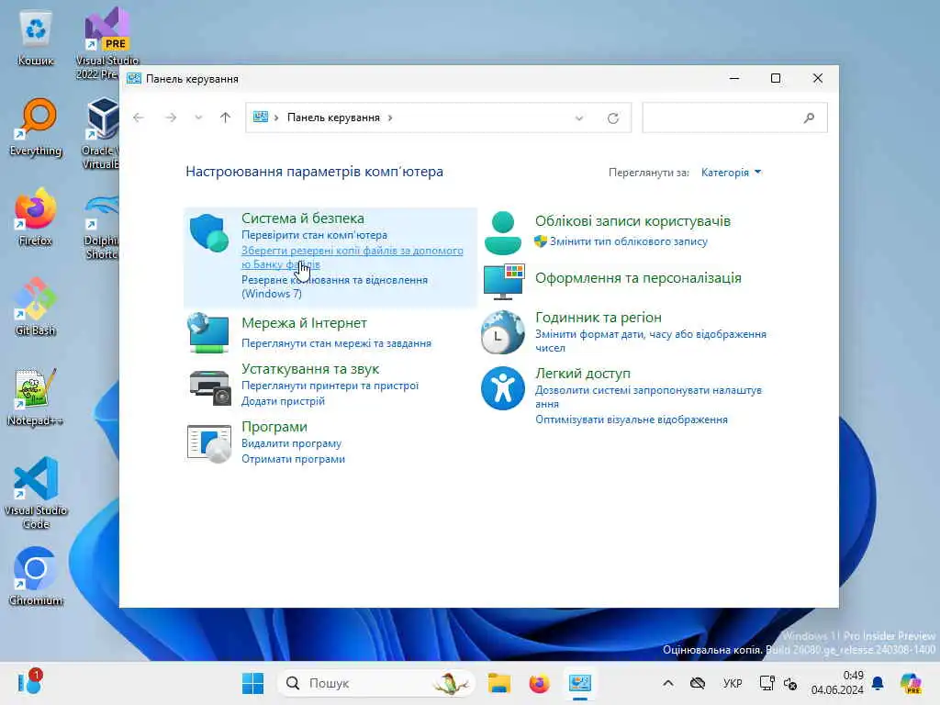The height and width of the screenshot is (705, 940).
Task: Expand chevron after Панель керування in address bar
Action: (390, 117)
